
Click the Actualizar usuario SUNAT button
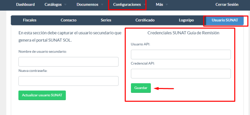42,95
